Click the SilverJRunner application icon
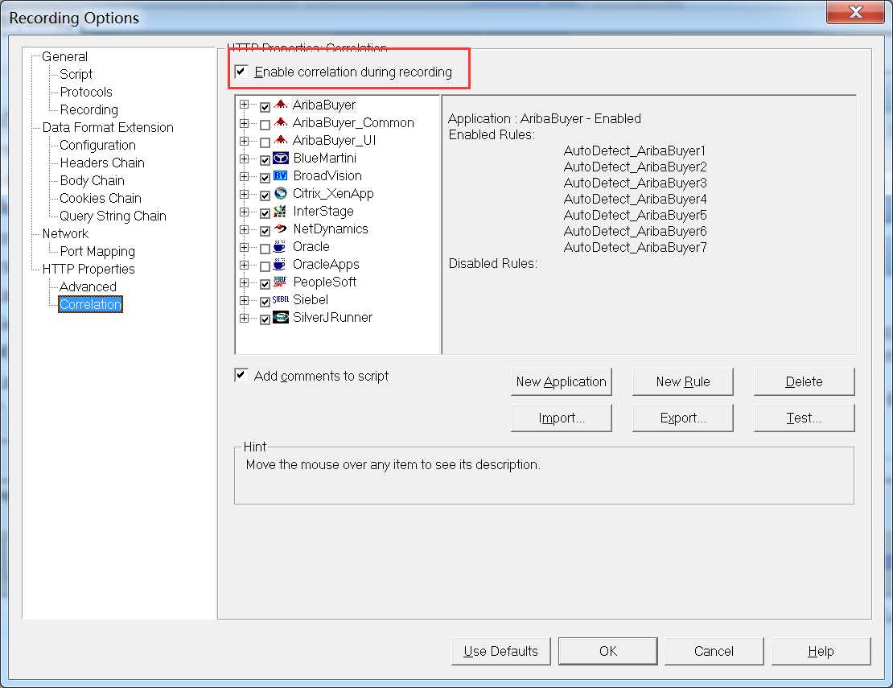This screenshot has width=893, height=688. [281, 317]
